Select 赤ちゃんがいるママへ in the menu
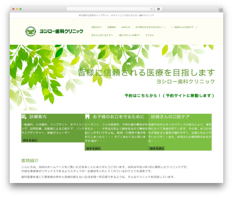Viewport: 233px width, 197px height. point(102,35)
